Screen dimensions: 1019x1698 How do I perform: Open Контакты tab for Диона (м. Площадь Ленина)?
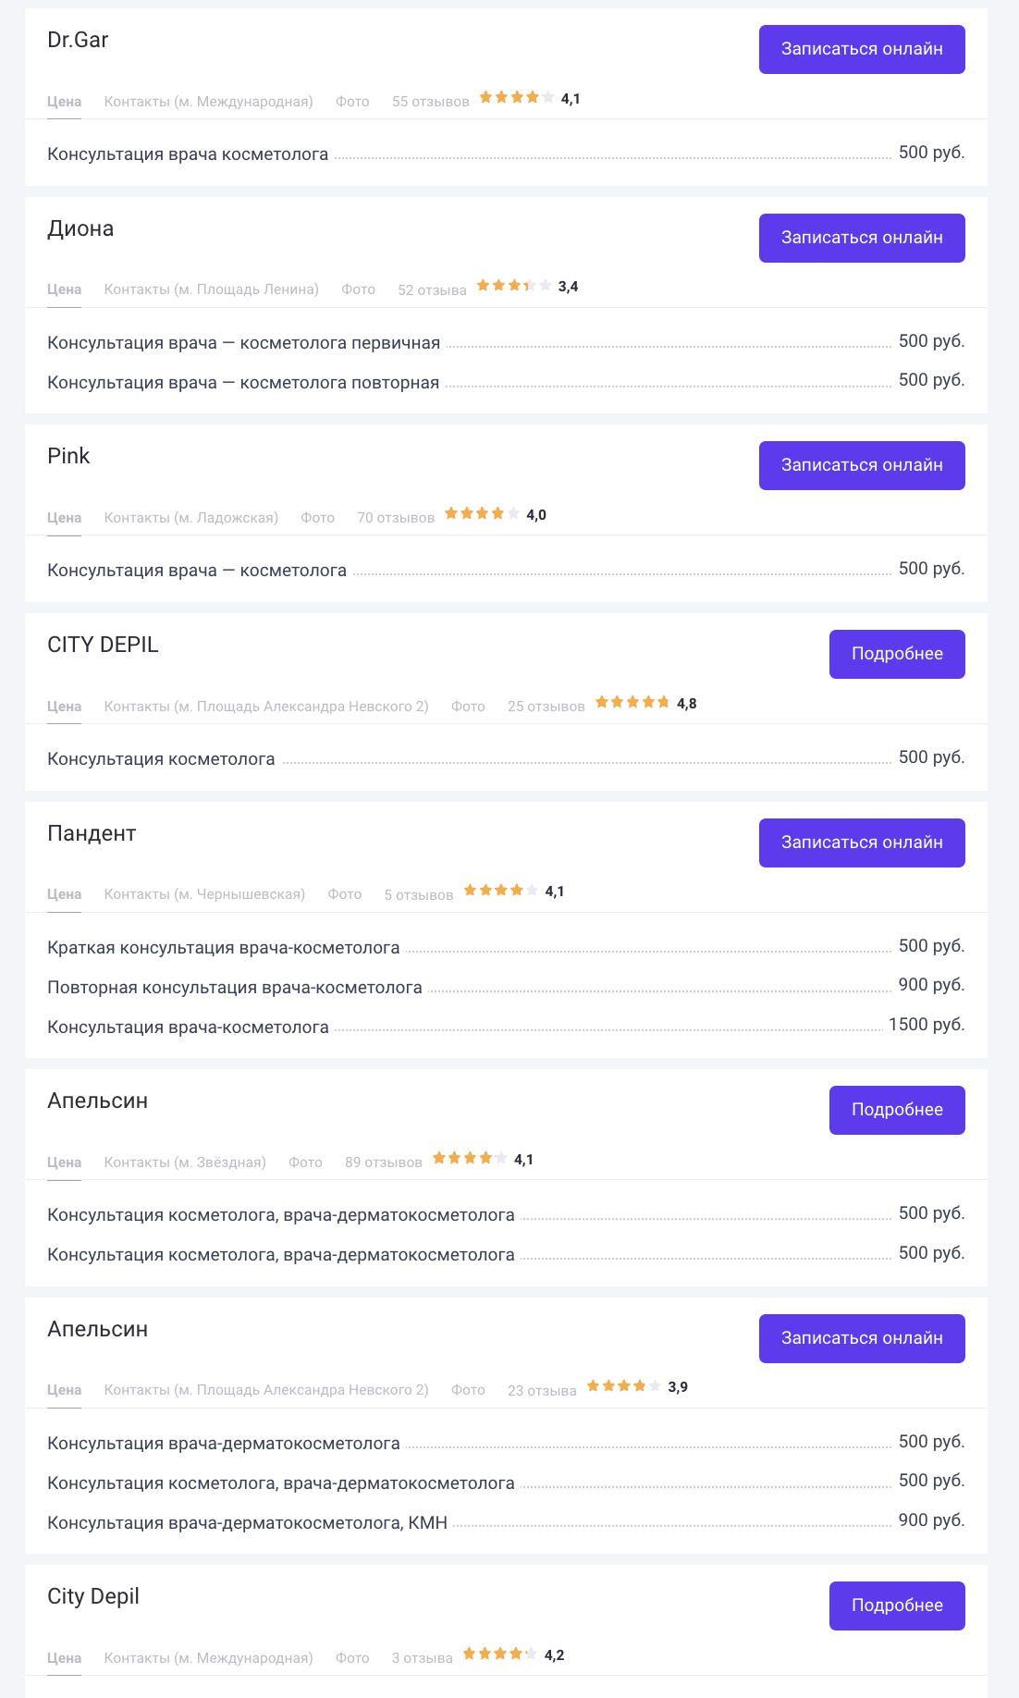pyautogui.click(x=212, y=289)
